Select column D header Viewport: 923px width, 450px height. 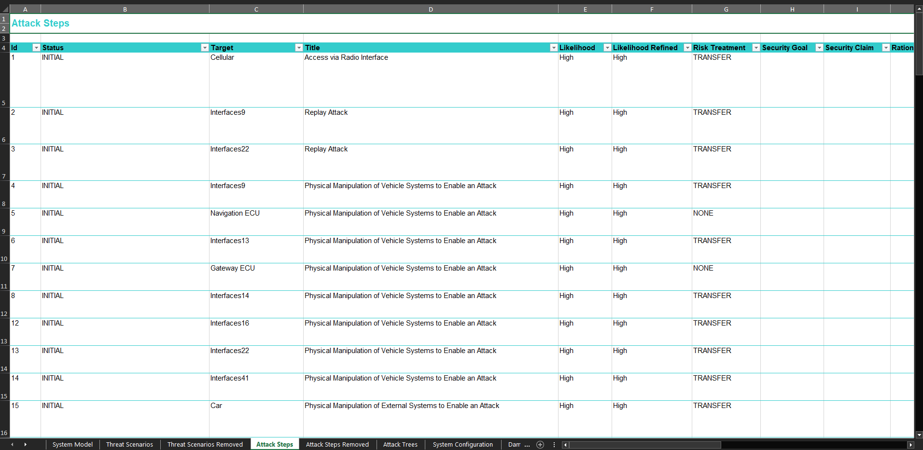click(431, 9)
